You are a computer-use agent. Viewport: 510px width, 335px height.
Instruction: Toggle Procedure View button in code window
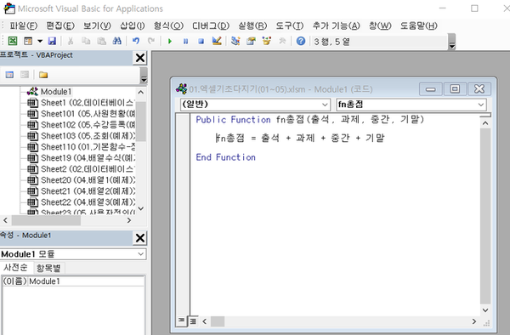click(181, 321)
